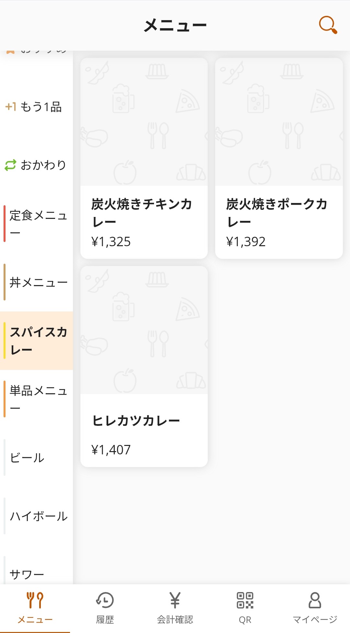
Task: Select 定食メニュー category
Action: pos(38,223)
